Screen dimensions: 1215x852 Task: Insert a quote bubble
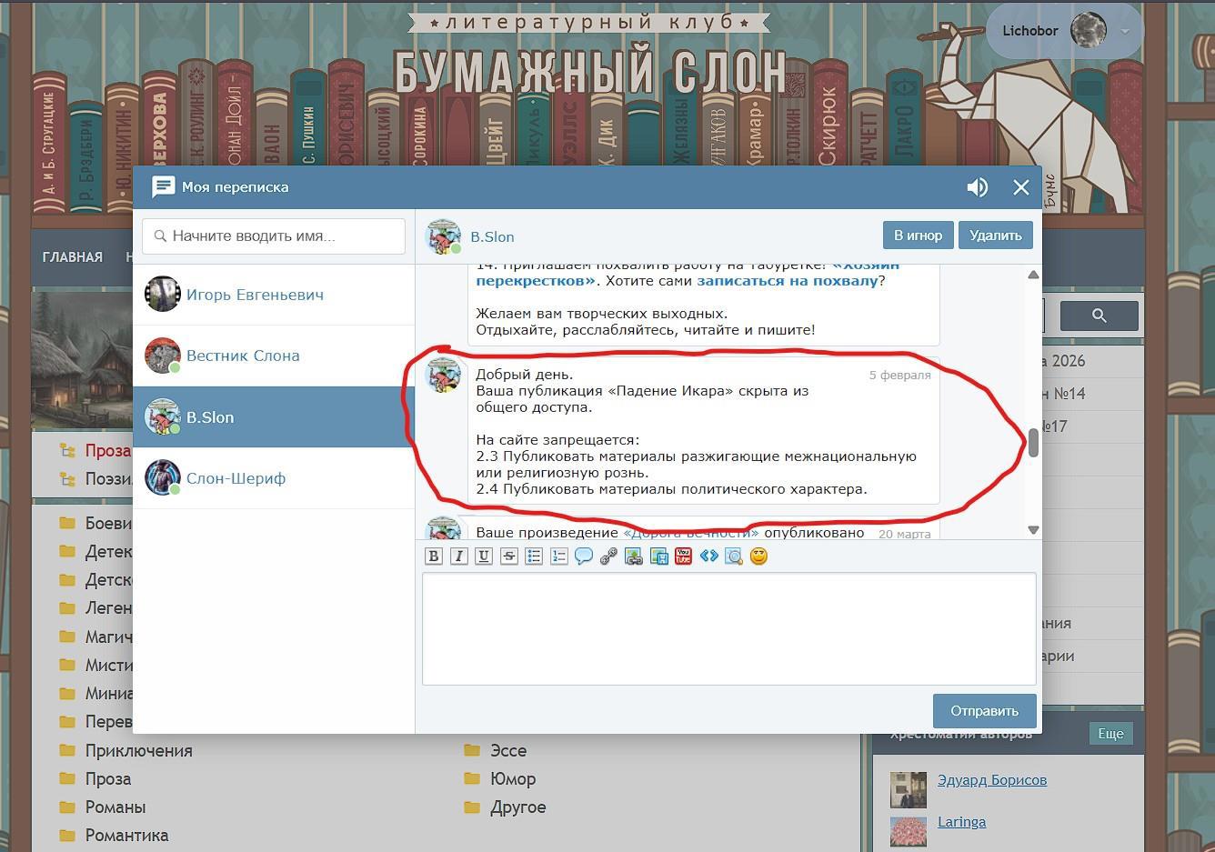tap(584, 556)
